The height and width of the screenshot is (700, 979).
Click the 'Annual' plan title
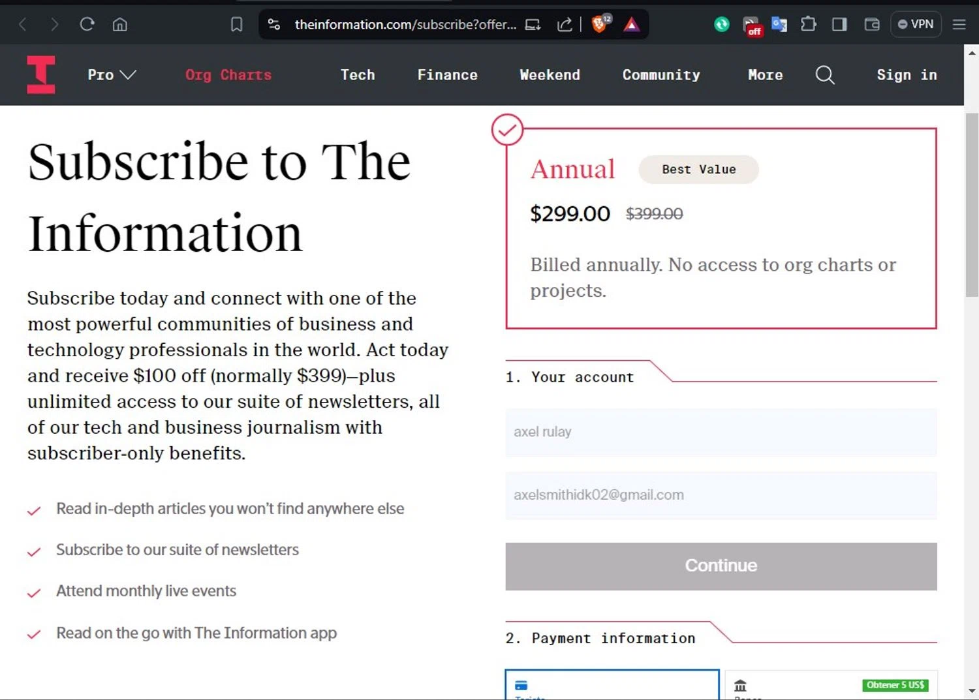572,170
